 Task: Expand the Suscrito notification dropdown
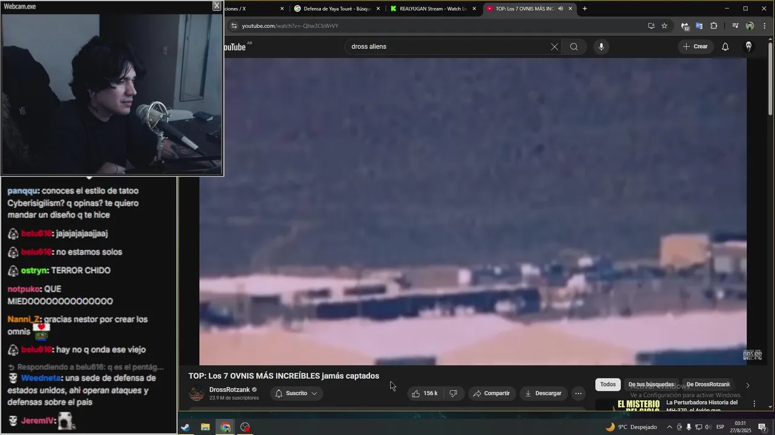[296, 393]
